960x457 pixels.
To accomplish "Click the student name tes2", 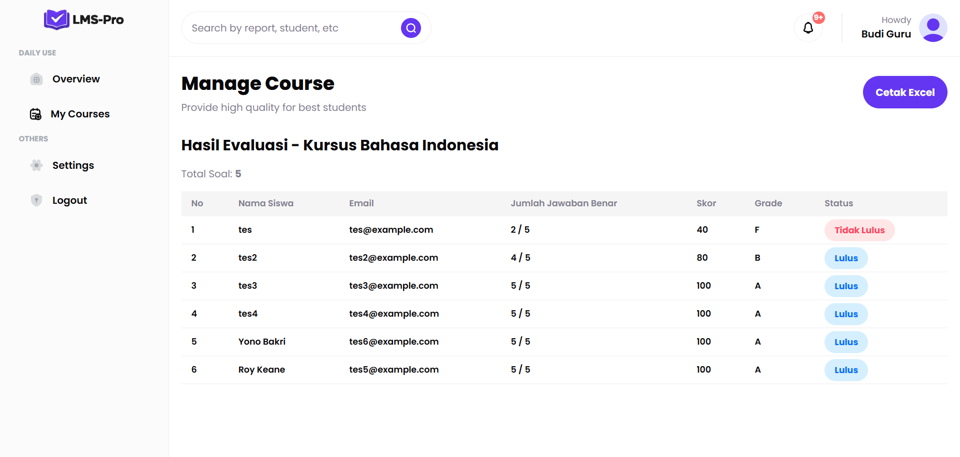I will [247, 258].
